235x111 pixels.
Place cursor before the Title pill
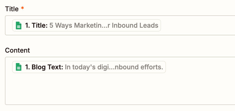(x=9, y=25)
